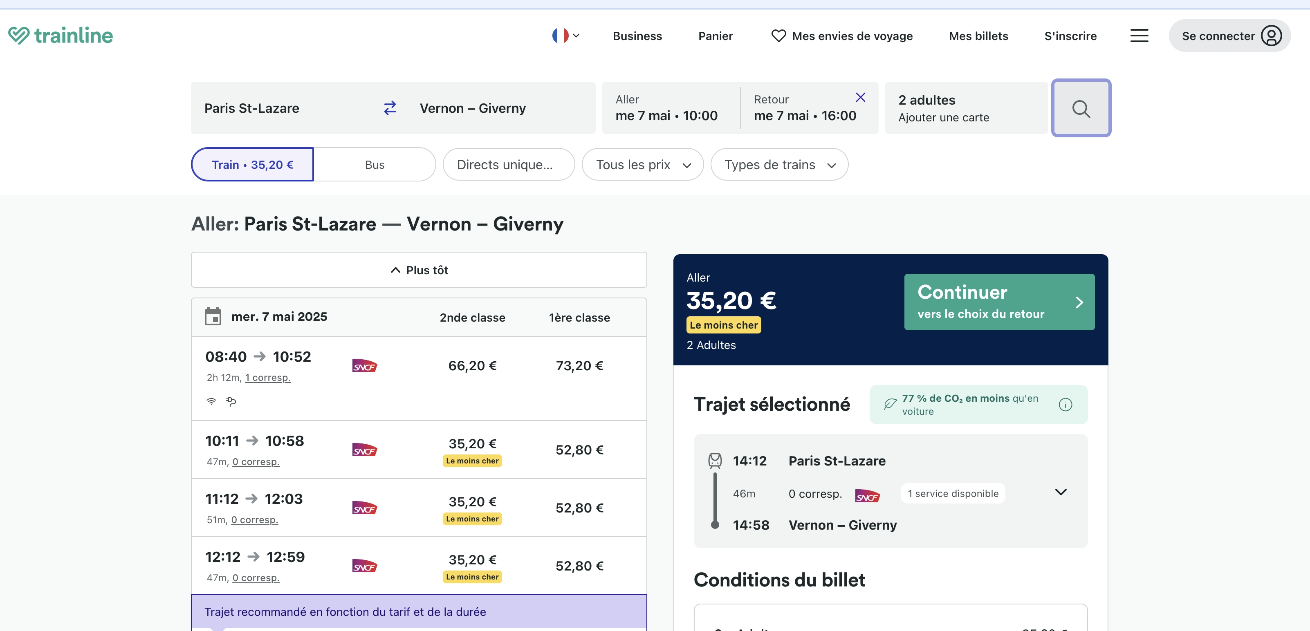Open the French flag language selector
Viewport: 1310px width, 631px height.
(x=565, y=36)
